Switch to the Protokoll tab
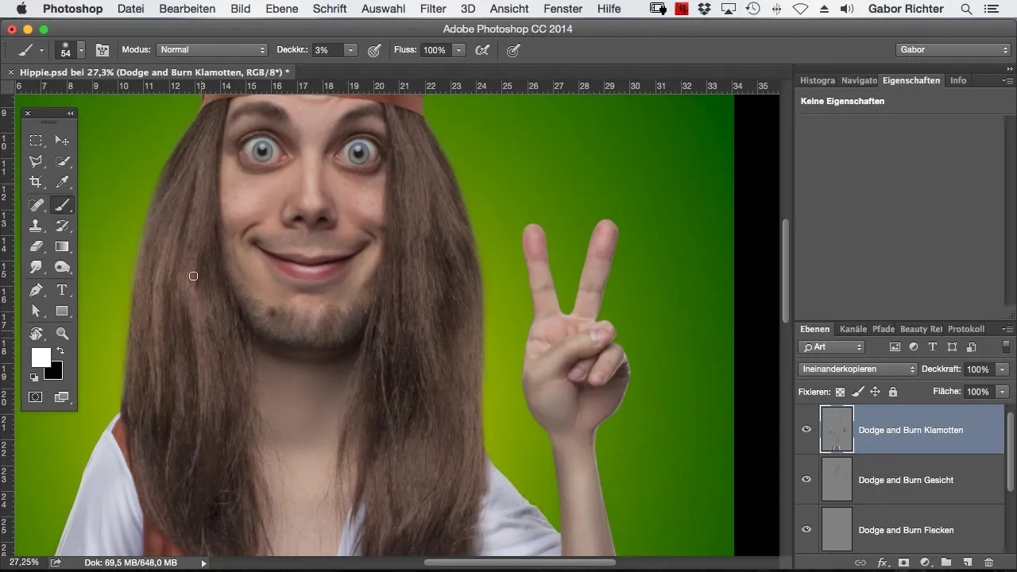The width and height of the screenshot is (1017, 572). pyautogui.click(x=966, y=329)
